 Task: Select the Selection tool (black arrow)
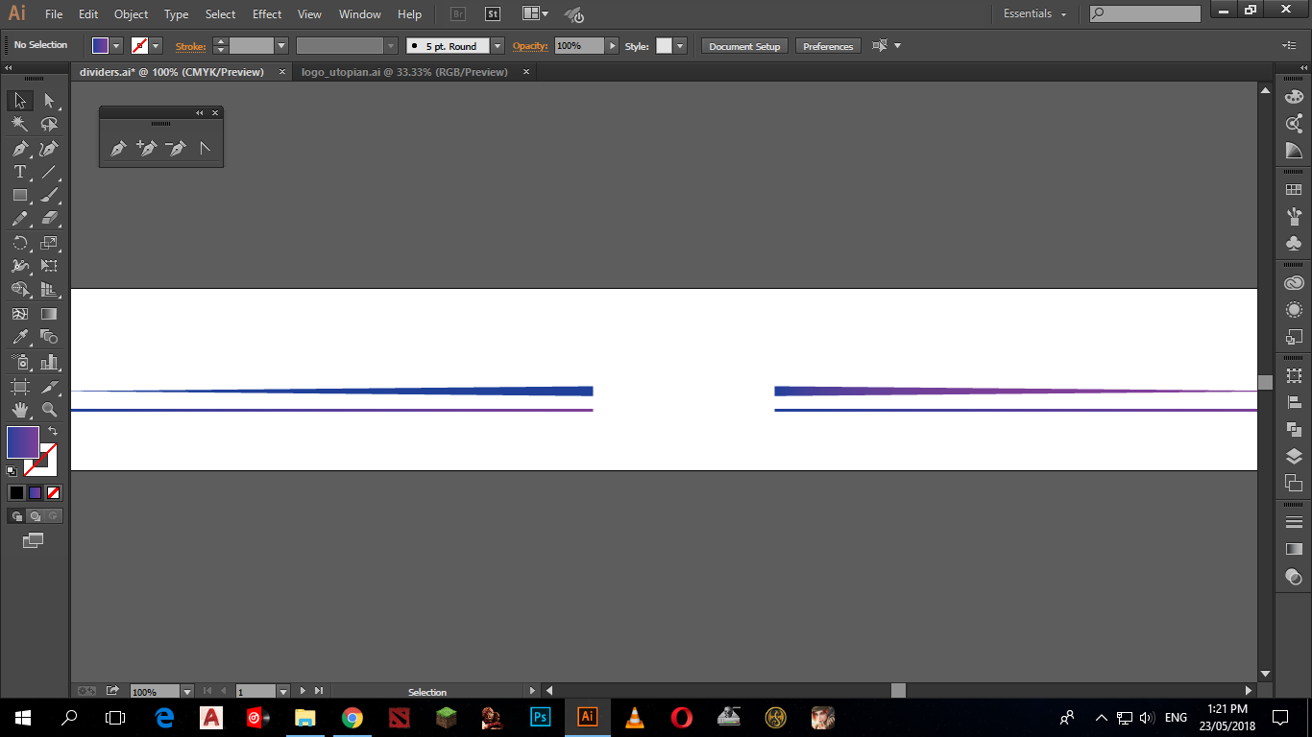tap(20, 101)
